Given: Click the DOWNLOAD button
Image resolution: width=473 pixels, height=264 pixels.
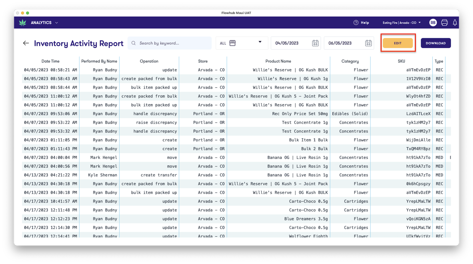Looking at the screenshot, I should (436, 43).
